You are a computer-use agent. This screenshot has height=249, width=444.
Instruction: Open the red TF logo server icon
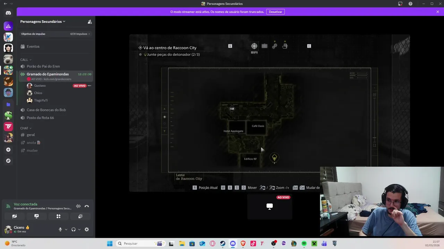click(x=8, y=127)
